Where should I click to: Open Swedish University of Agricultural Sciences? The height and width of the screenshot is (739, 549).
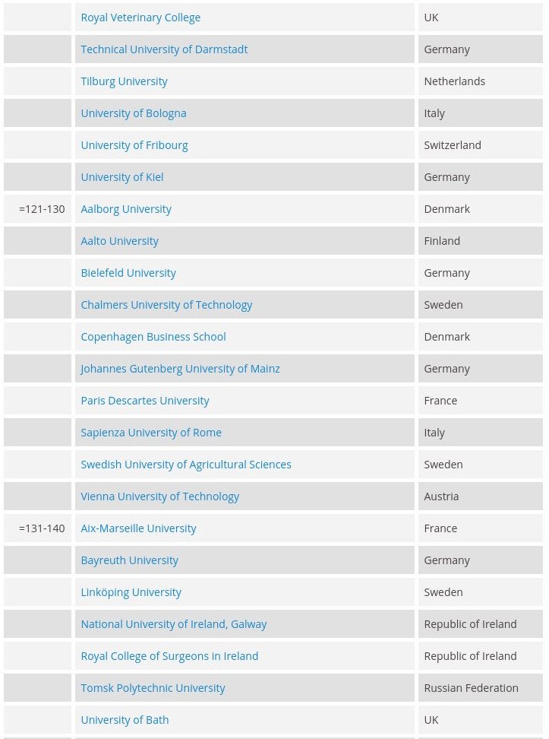185,465
